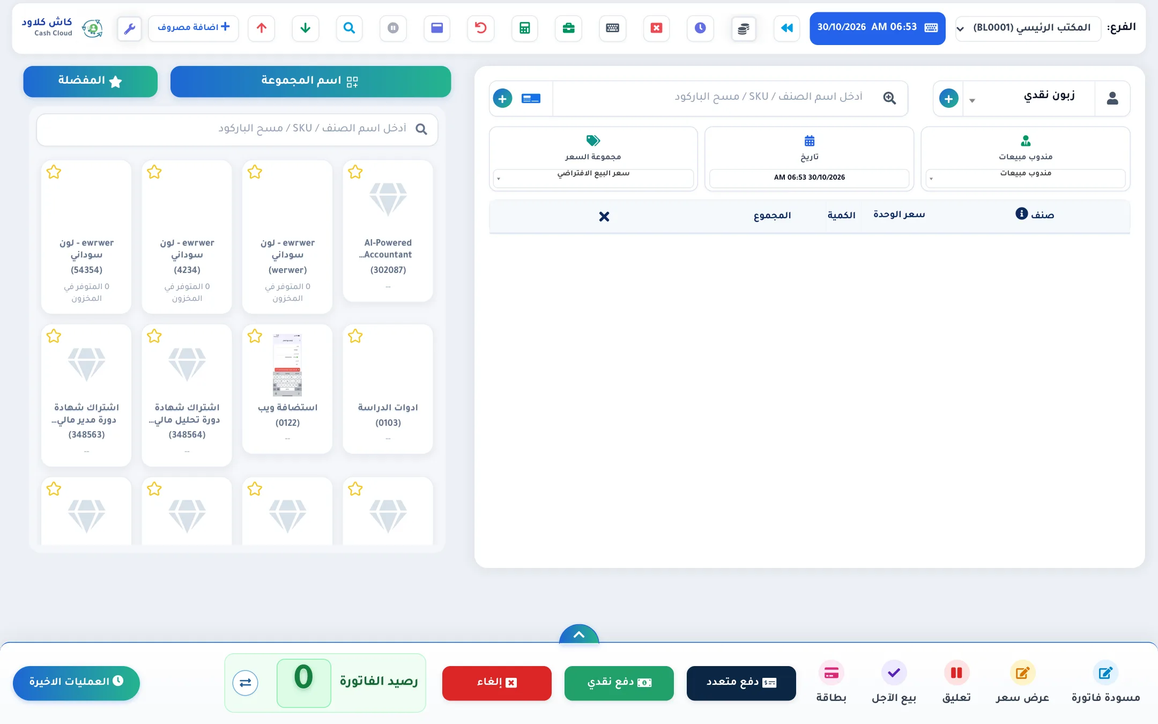
Task: Click دفع متعدد multiple payment button
Action: click(x=741, y=683)
